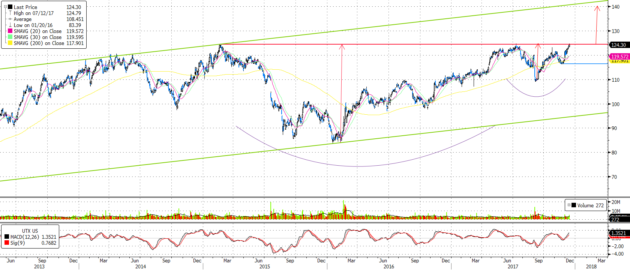Click the black Volume swatch

tap(574, 205)
